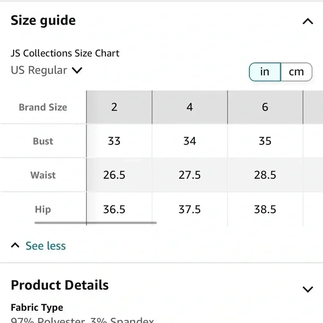Click the Size guide heading

click(x=43, y=20)
